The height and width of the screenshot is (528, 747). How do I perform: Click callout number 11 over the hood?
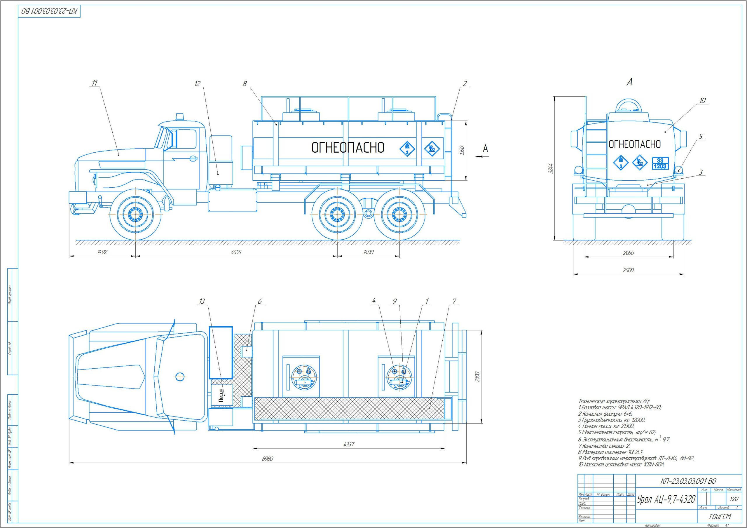point(94,83)
